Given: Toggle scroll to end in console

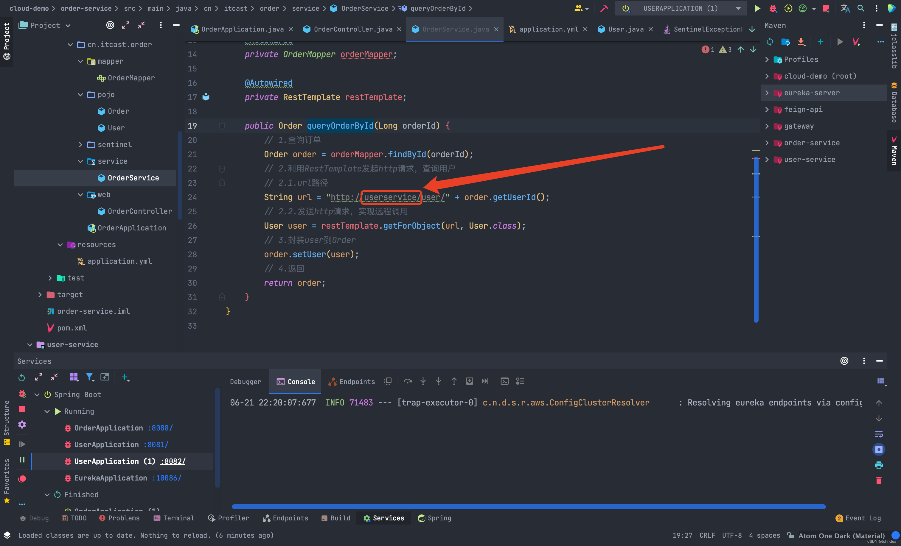Looking at the screenshot, I should (x=879, y=450).
